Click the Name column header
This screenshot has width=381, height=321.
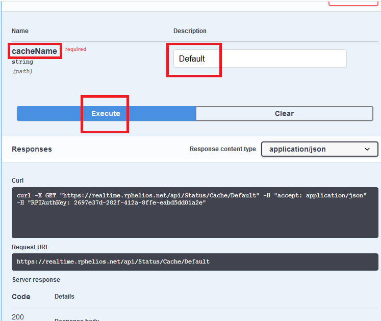pyautogui.click(x=20, y=31)
